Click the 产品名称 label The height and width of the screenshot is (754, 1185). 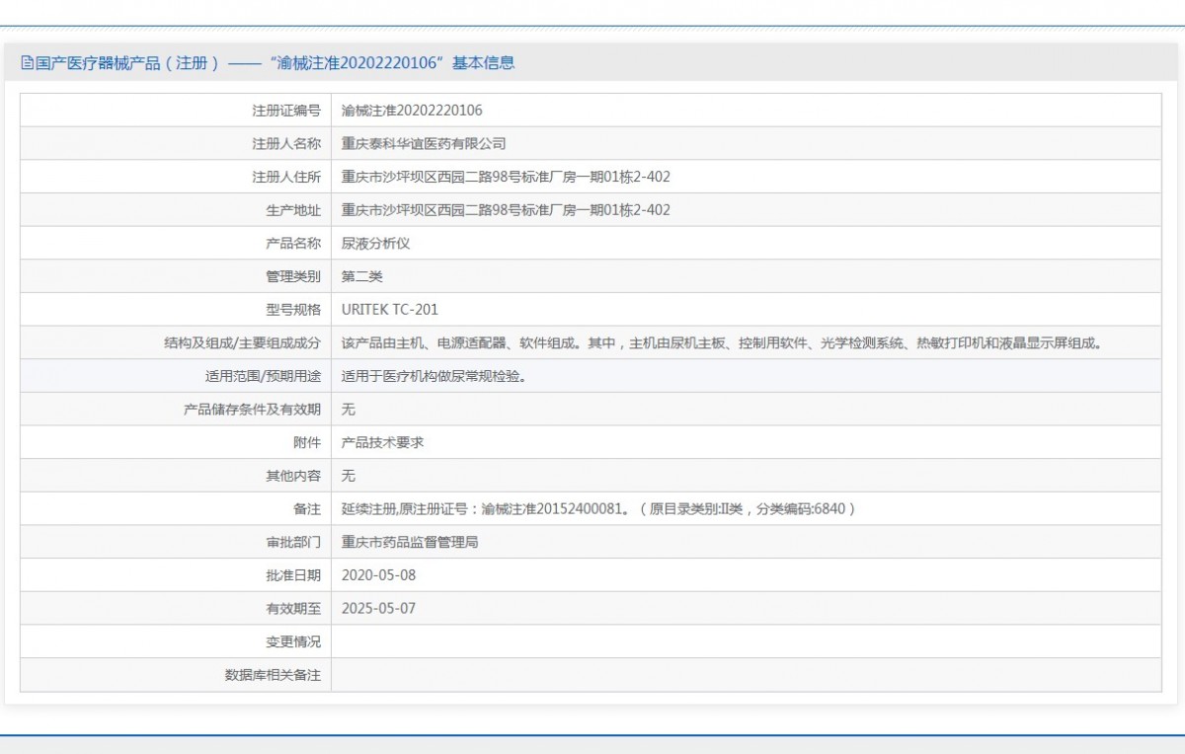(293, 243)
